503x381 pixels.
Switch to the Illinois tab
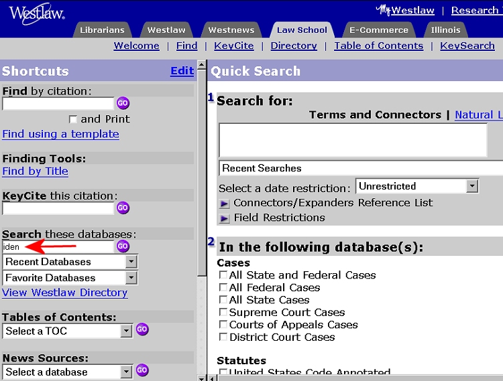click(445, 29)
